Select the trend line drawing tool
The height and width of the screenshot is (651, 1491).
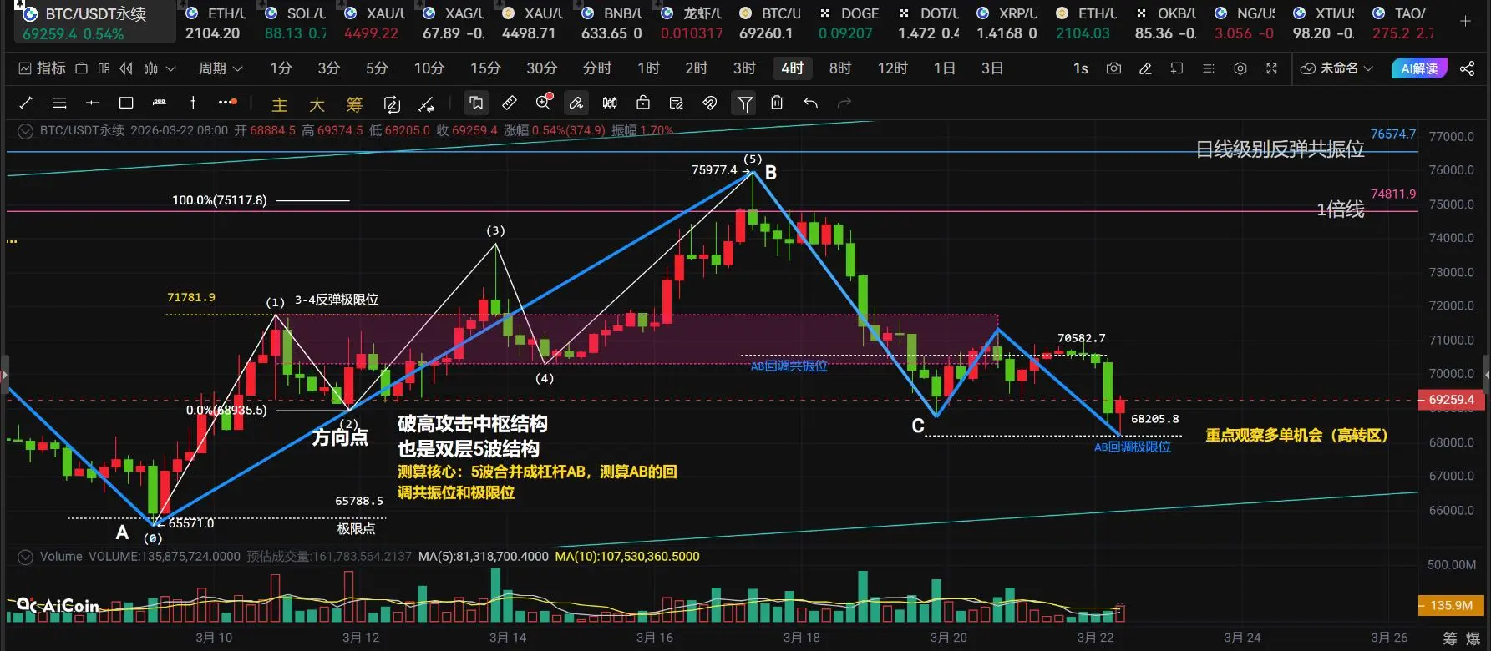pos(26,103)
